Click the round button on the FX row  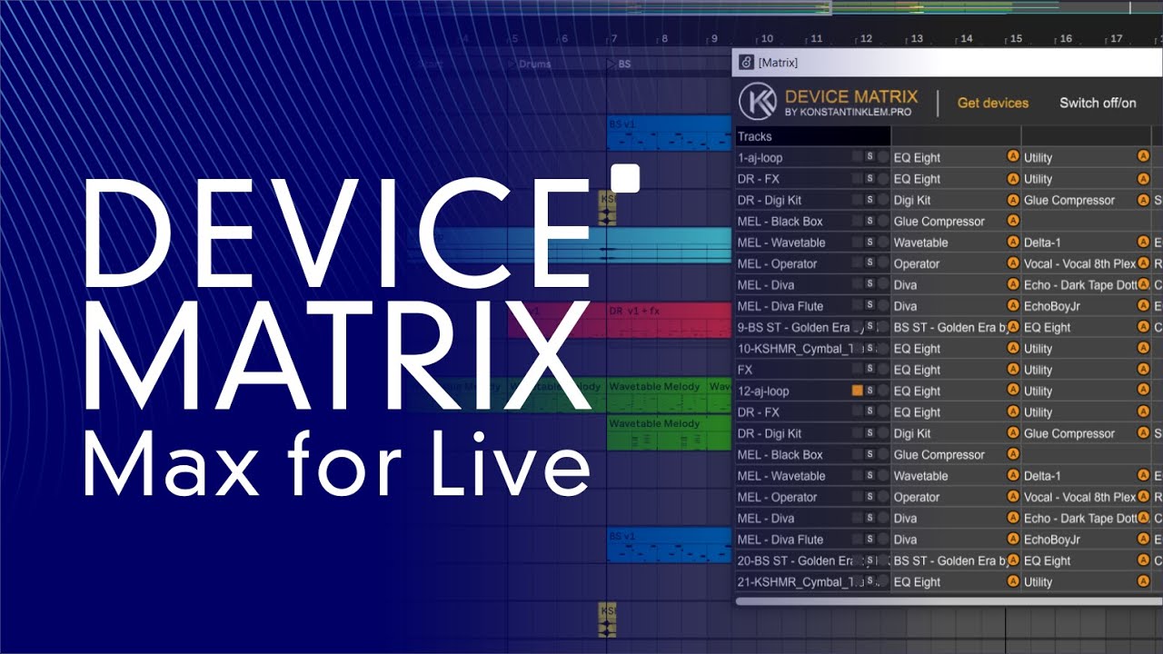(882, 370)
